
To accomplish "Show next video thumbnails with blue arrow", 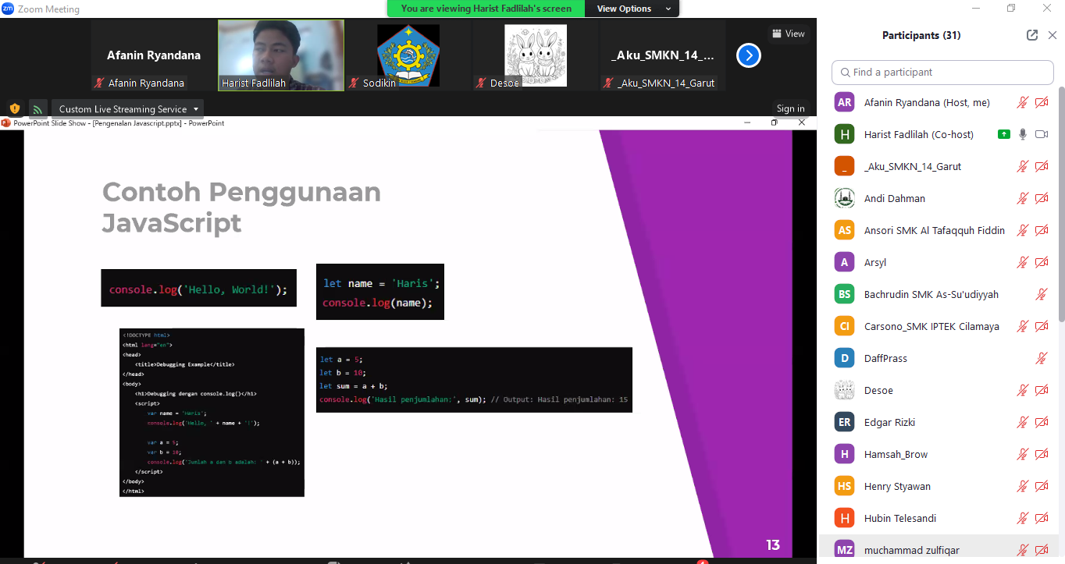I will coord(749,55).
